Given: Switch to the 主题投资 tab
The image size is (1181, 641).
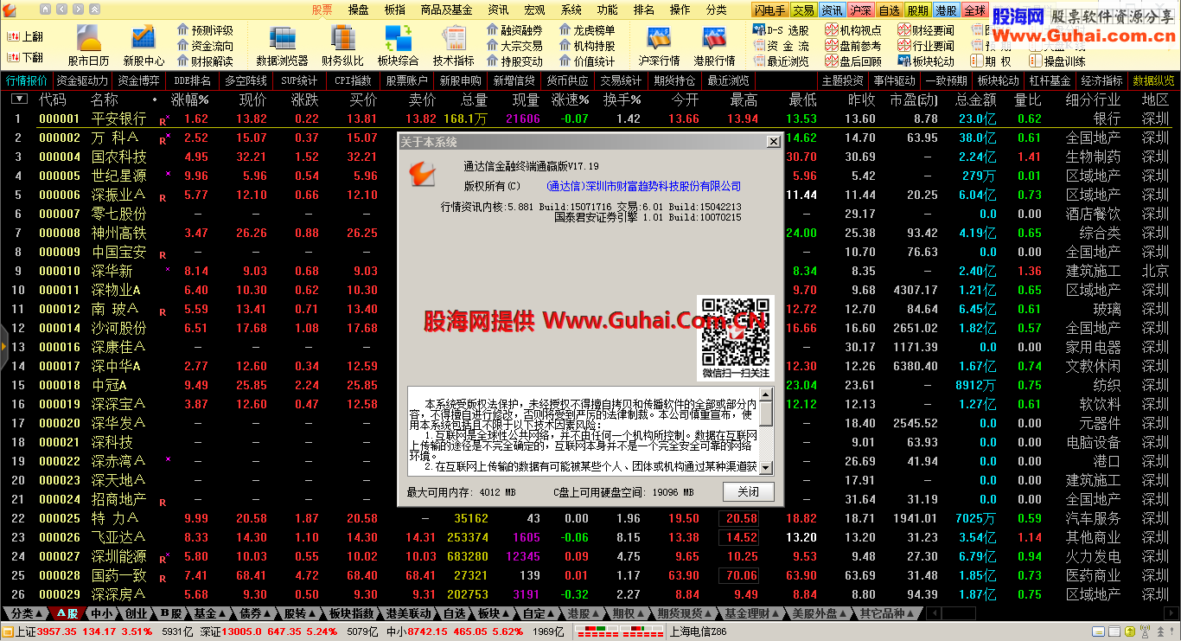Looking at the screenshot, I should click(843, 80).
